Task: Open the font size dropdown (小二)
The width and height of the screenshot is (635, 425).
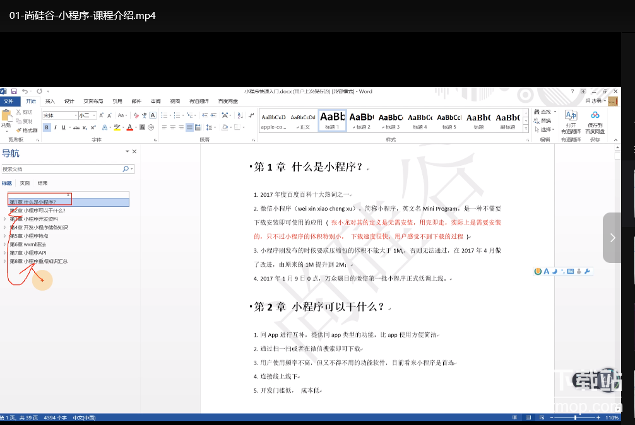Action: pos(94,115)
